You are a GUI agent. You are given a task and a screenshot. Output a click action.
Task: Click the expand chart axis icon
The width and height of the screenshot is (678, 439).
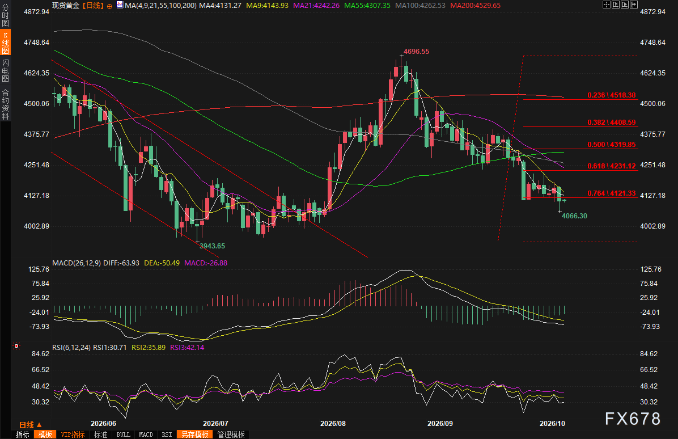pyautogui.click(x=625, y=5)
